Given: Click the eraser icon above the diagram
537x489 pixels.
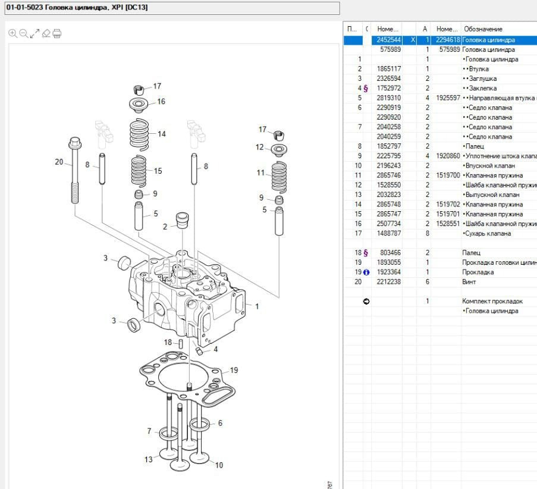Looking at the screenshot, I should tap(46, 33).
